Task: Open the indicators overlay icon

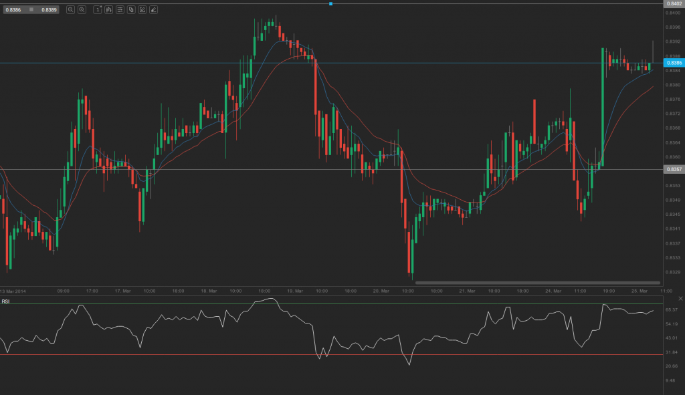Action: (x=132, y=9)
